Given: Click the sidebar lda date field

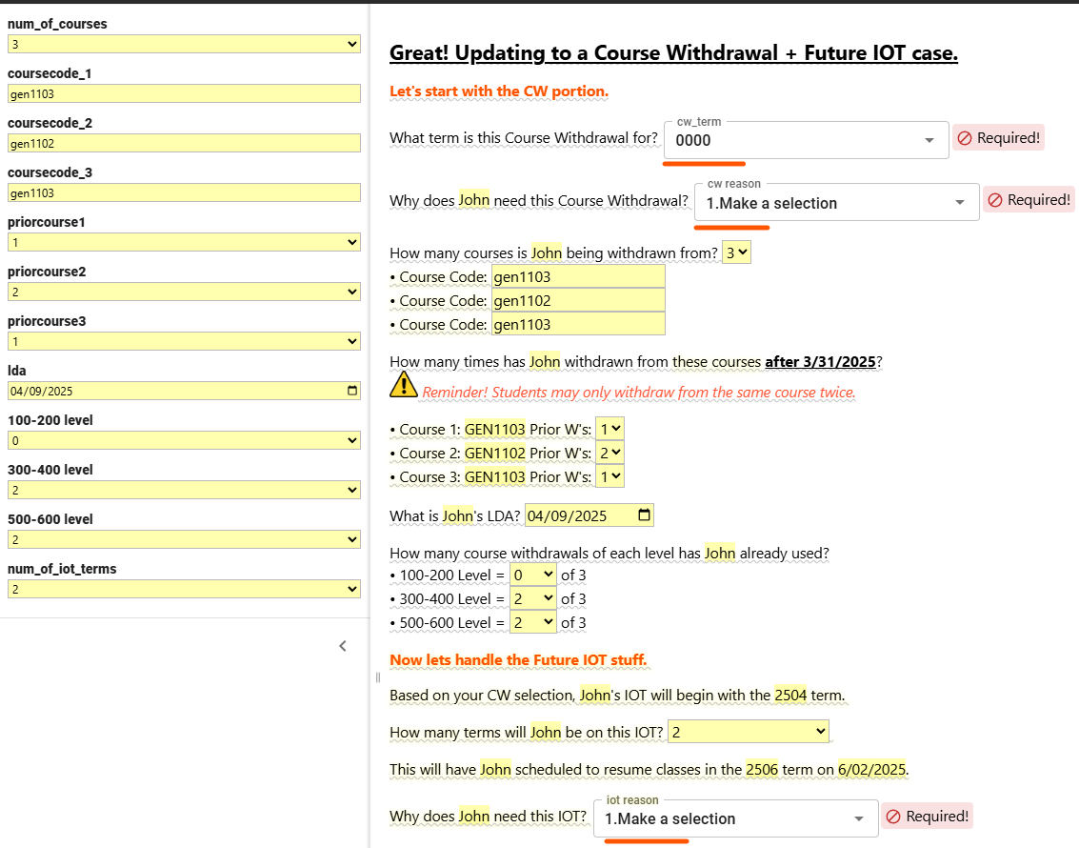Looking at the screenshot, I should coord(184,391).
